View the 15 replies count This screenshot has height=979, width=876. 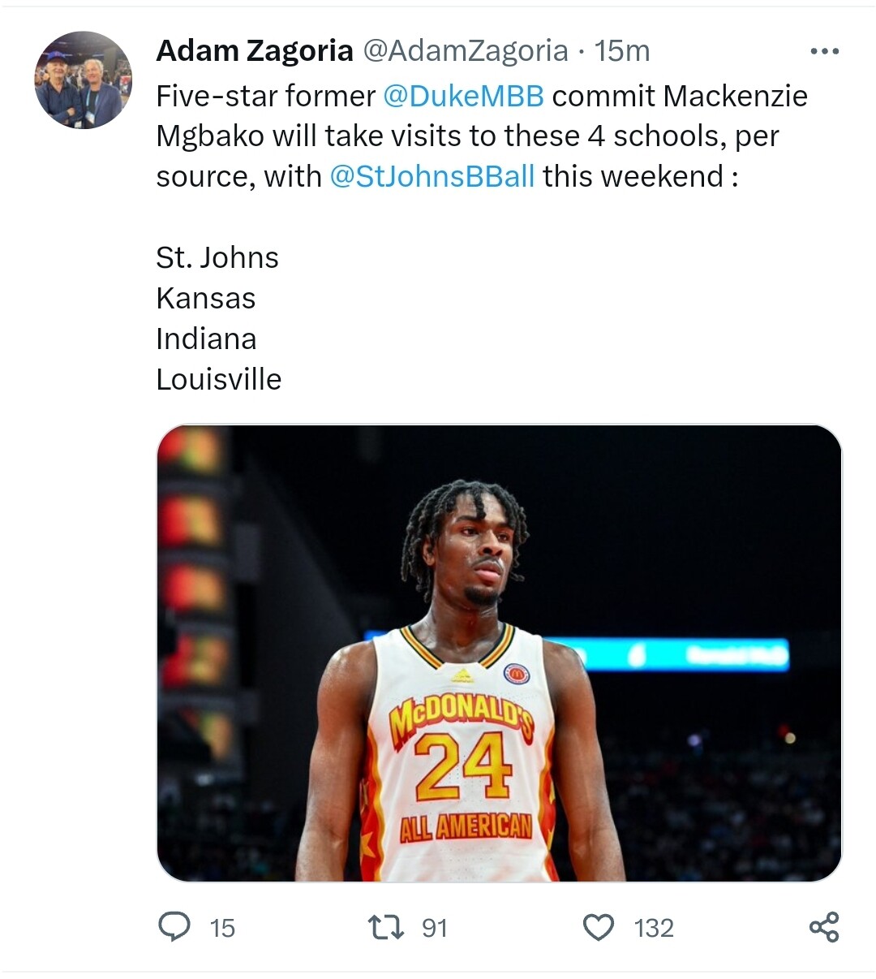click(222, 928)
